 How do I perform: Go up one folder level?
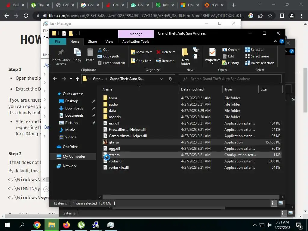pyautogui.click(x=77, y=79)
